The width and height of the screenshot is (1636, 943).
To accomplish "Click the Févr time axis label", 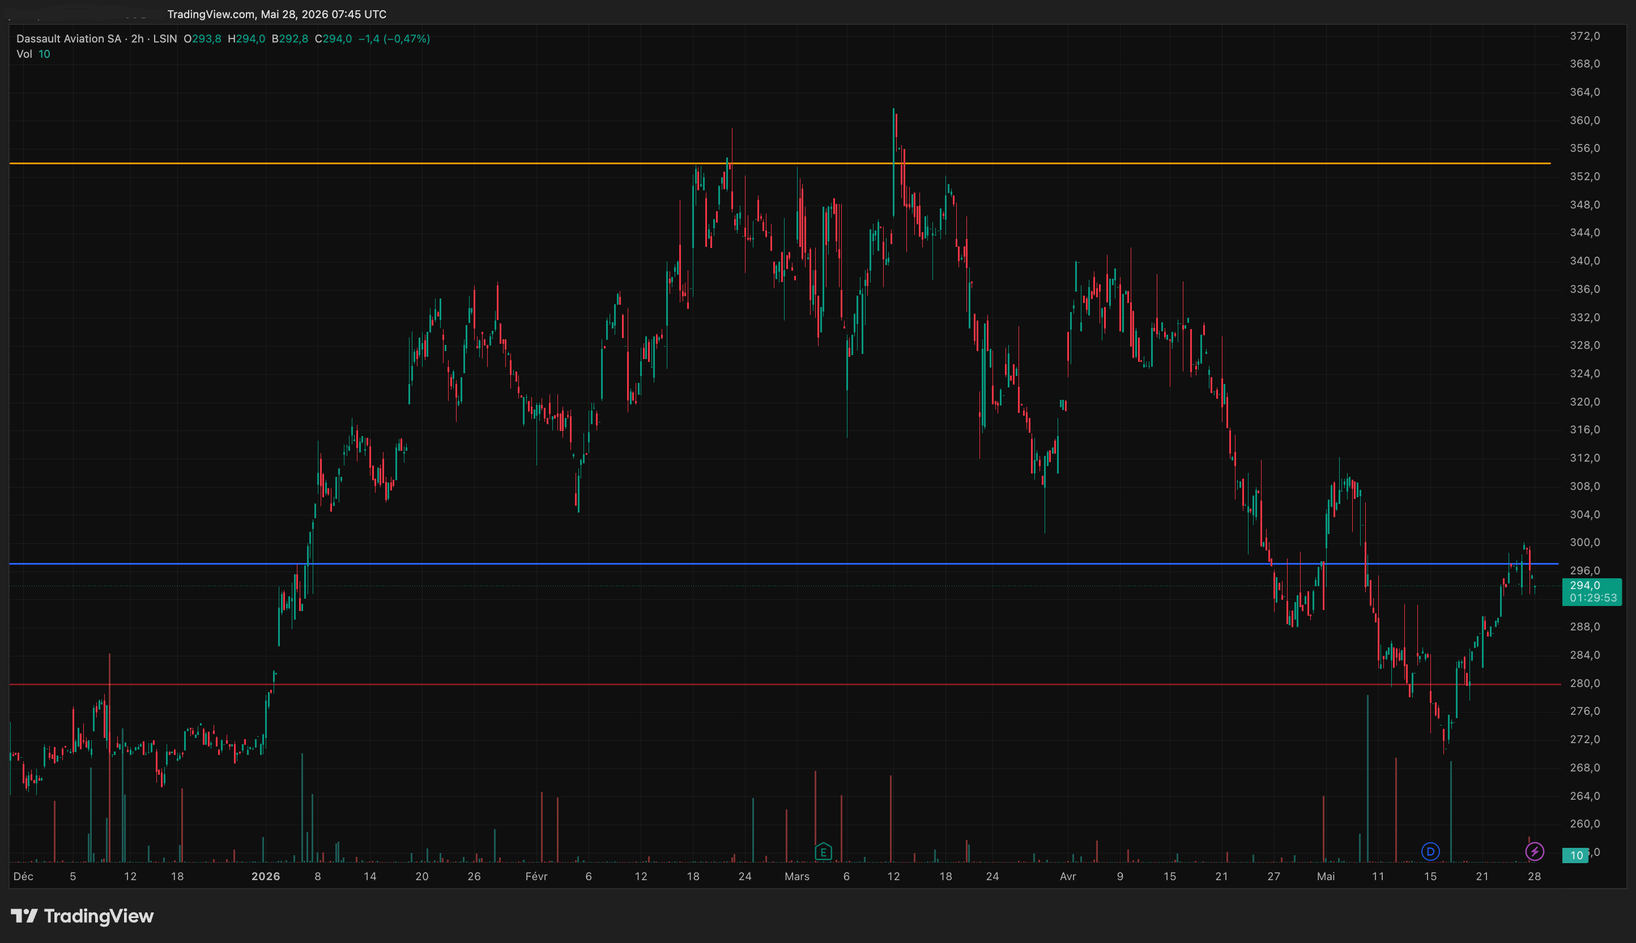I will pos(536,876).
